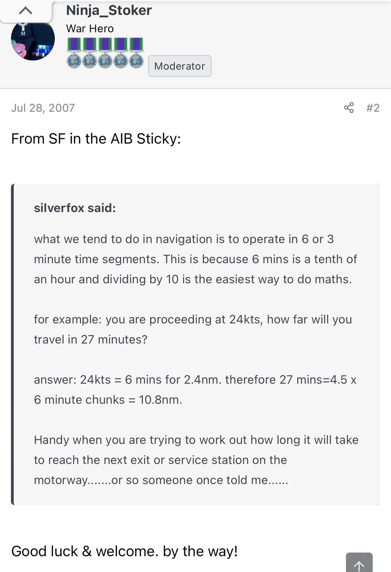
Task: Click the War Hero user title
Action: [90, 29]
